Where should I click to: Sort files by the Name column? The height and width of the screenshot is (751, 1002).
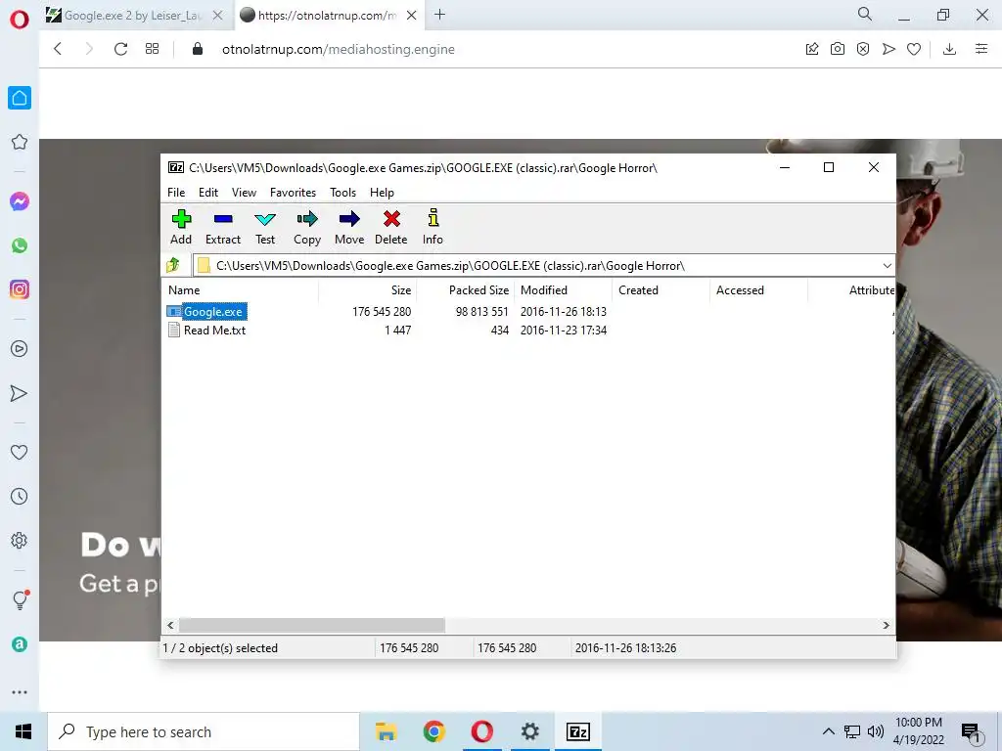coord(241,289)
